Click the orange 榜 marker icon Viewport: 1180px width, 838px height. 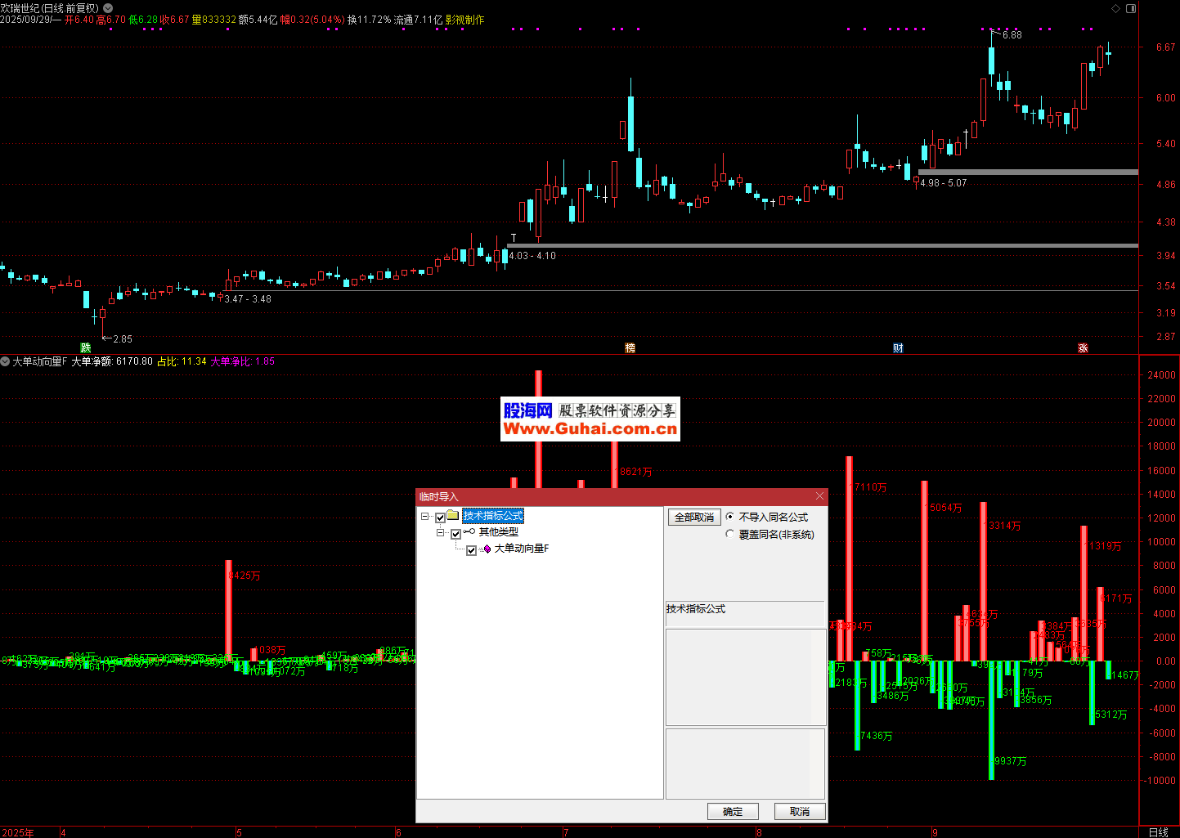(x=630, y=348)
